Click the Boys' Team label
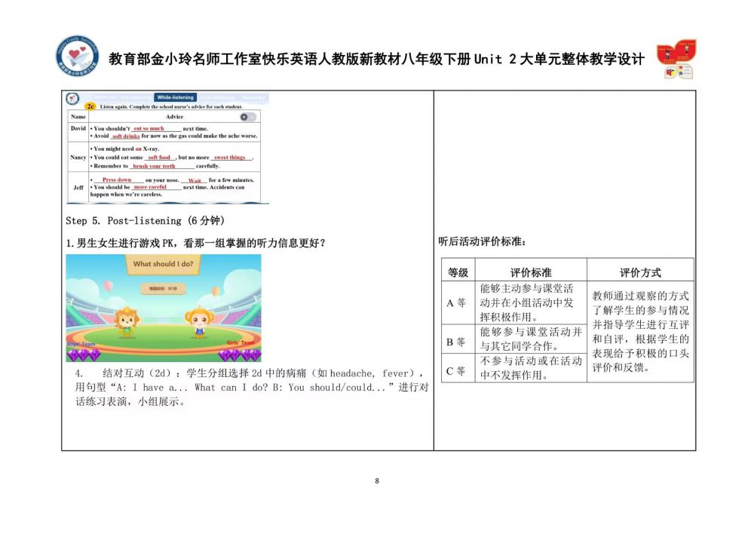Viewport: 754px width, 540px height. pos(81,344)
